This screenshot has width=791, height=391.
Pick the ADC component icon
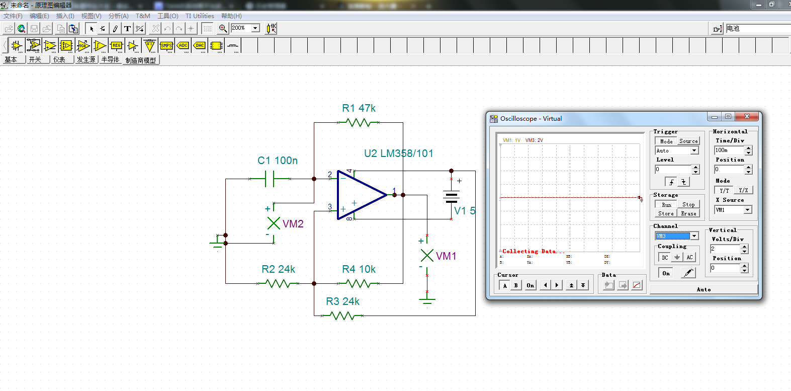183,45
